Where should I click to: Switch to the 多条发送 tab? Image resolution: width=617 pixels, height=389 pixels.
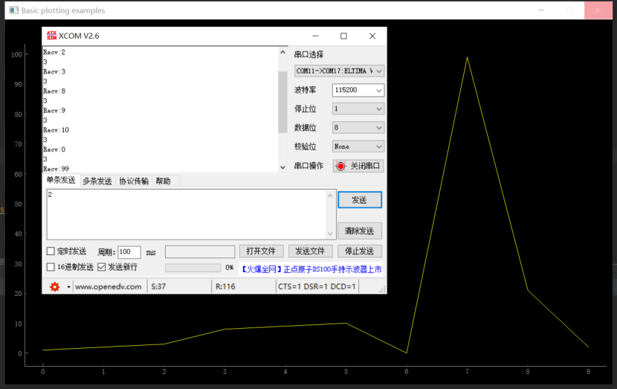pyautogui.click(x=97, y=181)
